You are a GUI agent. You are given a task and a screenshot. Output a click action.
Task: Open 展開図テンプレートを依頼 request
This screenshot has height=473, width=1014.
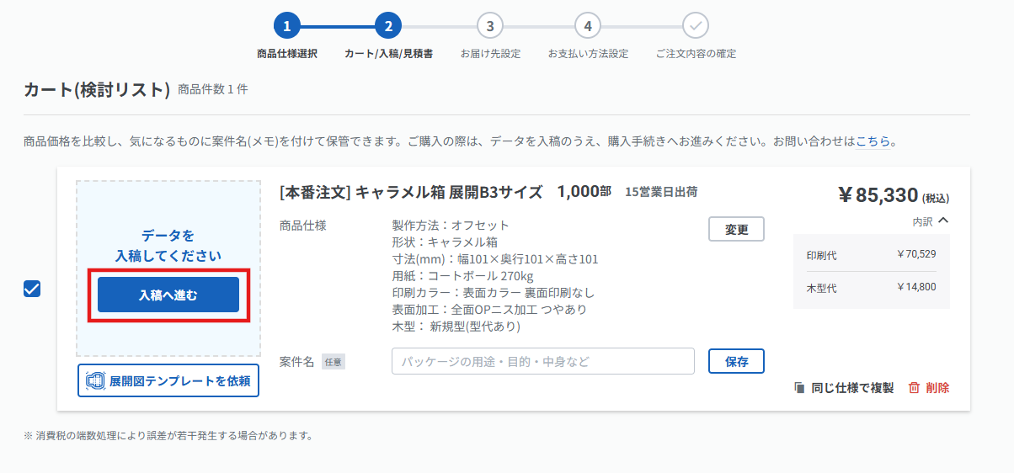click(168, 380)
